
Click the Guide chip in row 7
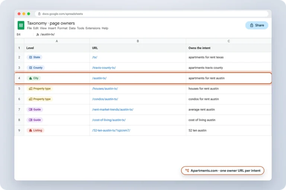[35, 109]
